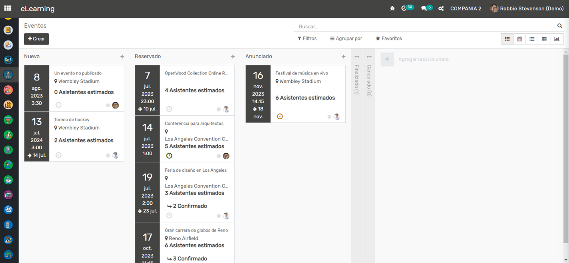Toggle kanban state dot on Conferencia para arquitectos
The height and width of the screenshot is (263, 569).
click(x=219, y=156)
